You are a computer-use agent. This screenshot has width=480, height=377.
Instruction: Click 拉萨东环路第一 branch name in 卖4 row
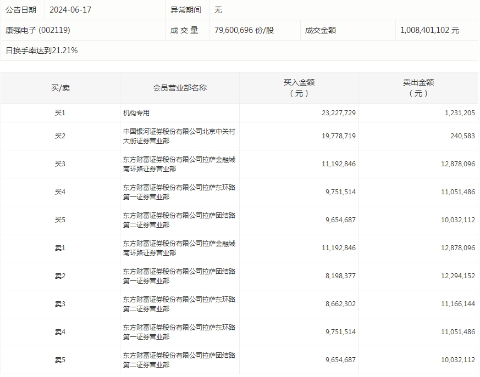point(179,332)
